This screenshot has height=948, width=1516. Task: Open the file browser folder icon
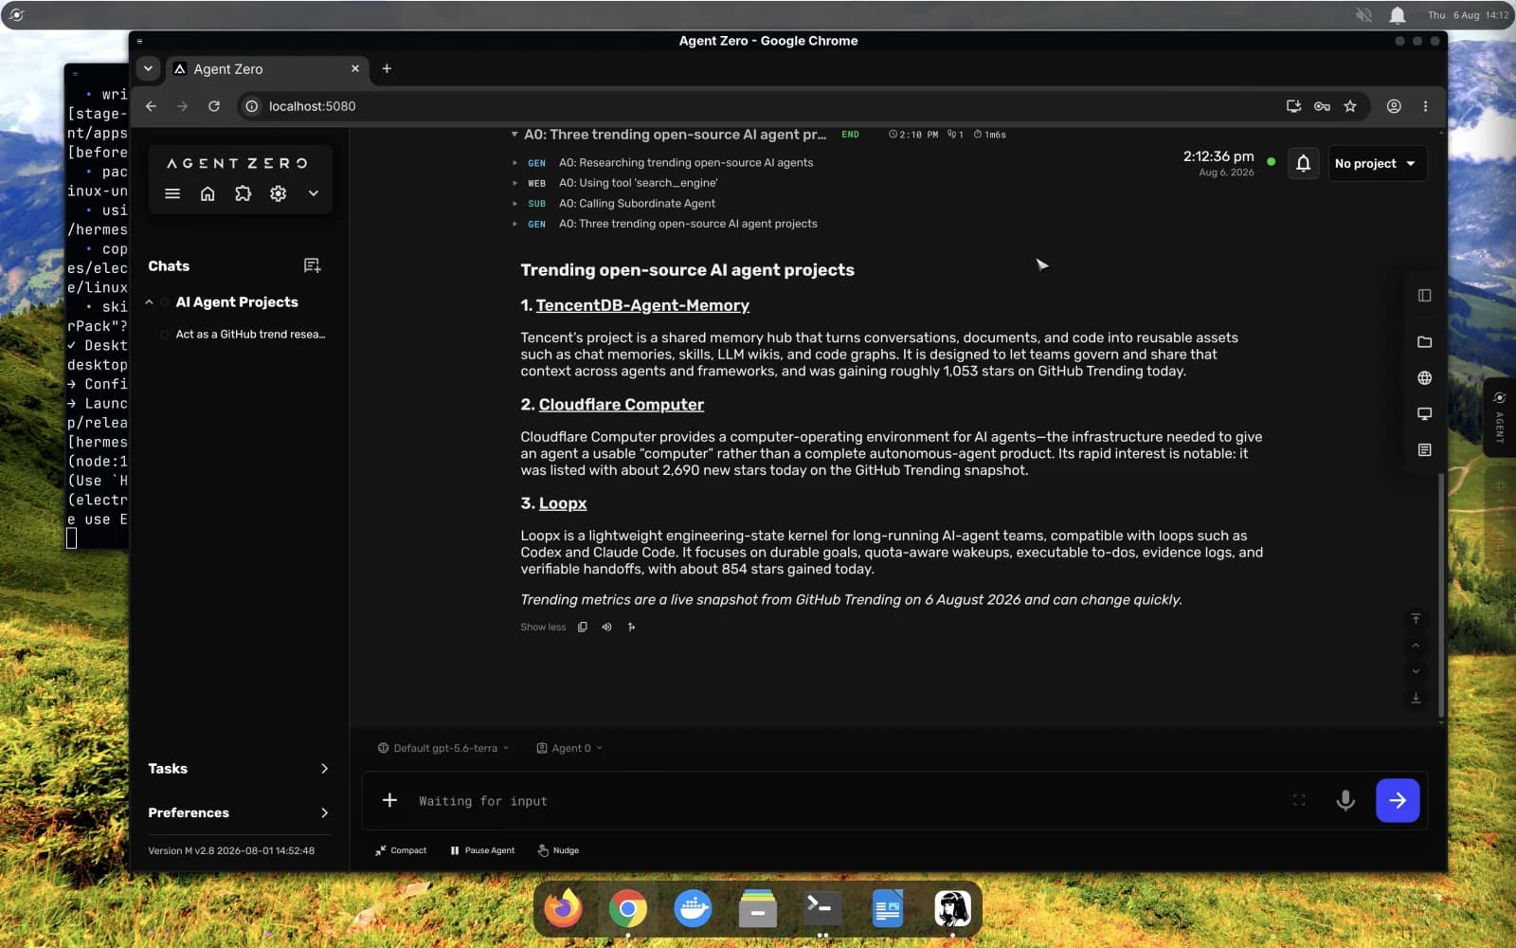click(1424, 342)
